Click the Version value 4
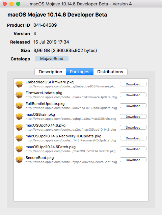Screen dimensions: 162x215 pyautogui.click(x=35, y=34)
